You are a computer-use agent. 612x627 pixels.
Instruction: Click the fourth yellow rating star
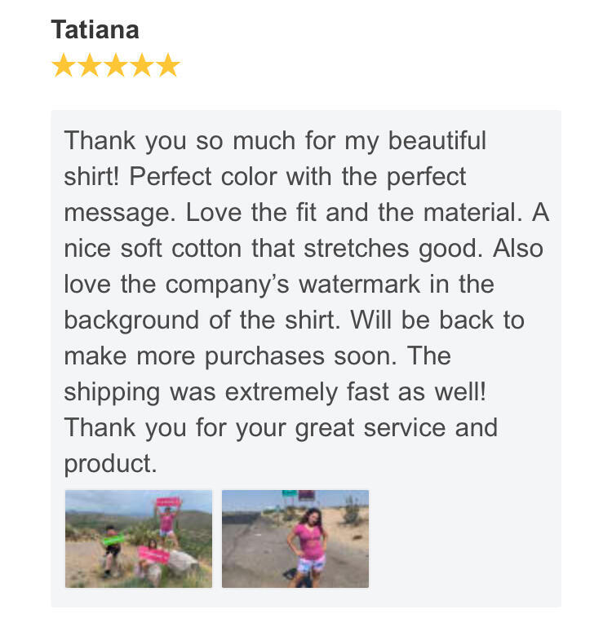[141, 66]
